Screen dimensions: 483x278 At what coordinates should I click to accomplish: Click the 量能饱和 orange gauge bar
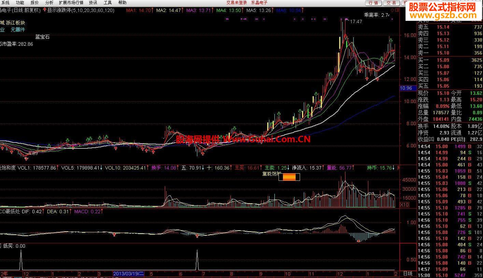tap(289, 177)
